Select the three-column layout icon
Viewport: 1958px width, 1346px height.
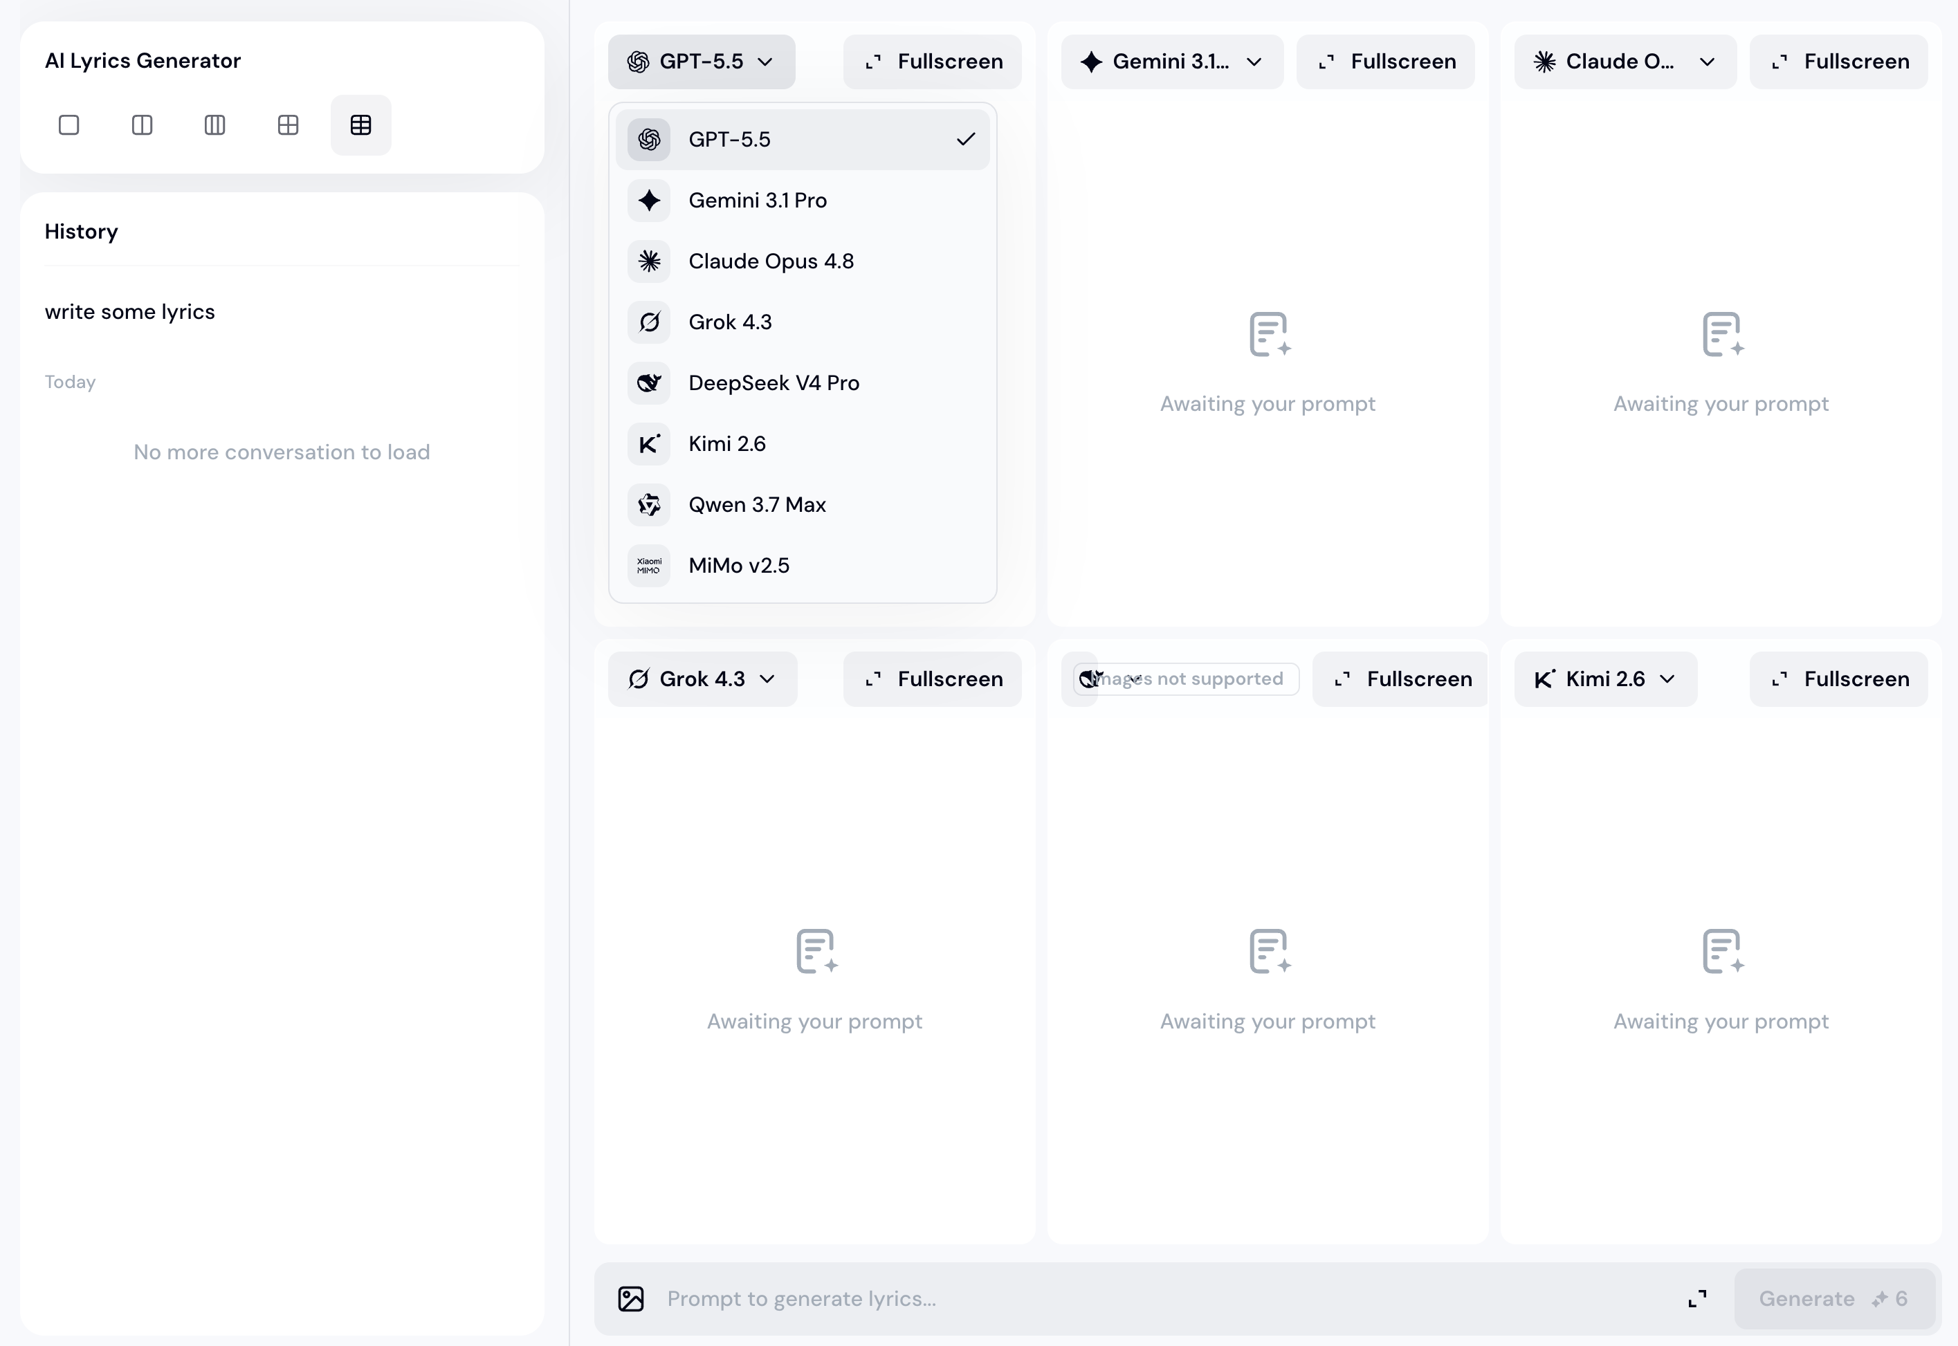click(215, 125)
